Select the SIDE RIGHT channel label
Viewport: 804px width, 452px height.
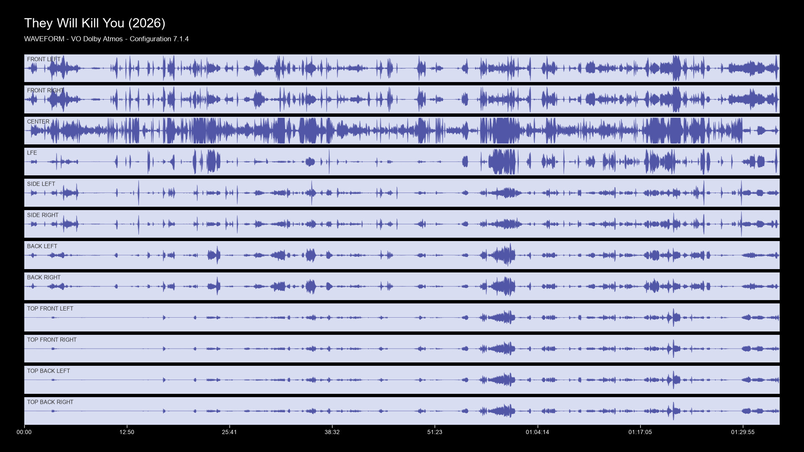coord(43,215)
